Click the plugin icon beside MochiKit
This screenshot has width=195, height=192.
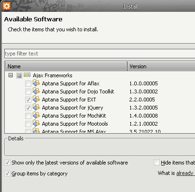(36, 115)
